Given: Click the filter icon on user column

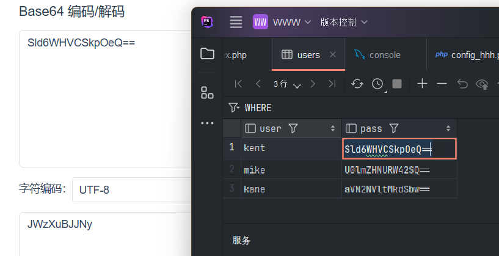Looking at the screenshot, I should (293, 128).
